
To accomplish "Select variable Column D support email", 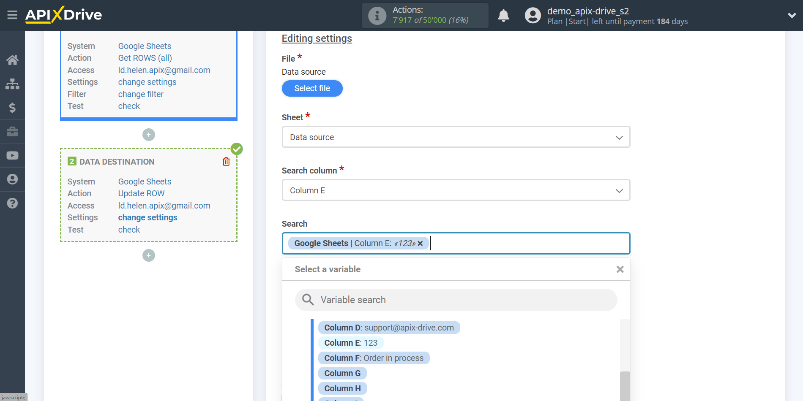I will coord(389,328).
